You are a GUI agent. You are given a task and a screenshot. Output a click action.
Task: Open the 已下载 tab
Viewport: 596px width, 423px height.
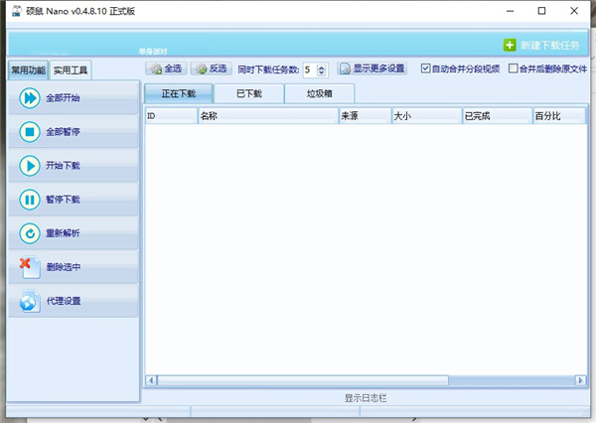[x=249, y=93]
